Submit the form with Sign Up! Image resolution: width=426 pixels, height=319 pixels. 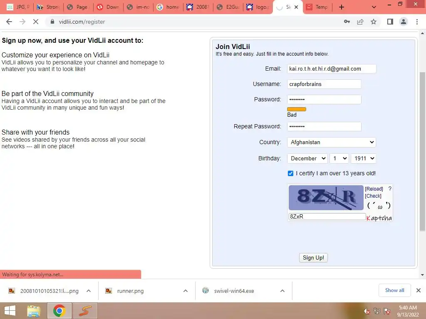313,258
